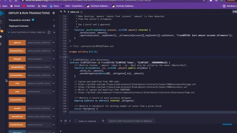Expand the approve function parameters
Image resolution: width=237 pixels, height=133 pixels.
point(54,43)
